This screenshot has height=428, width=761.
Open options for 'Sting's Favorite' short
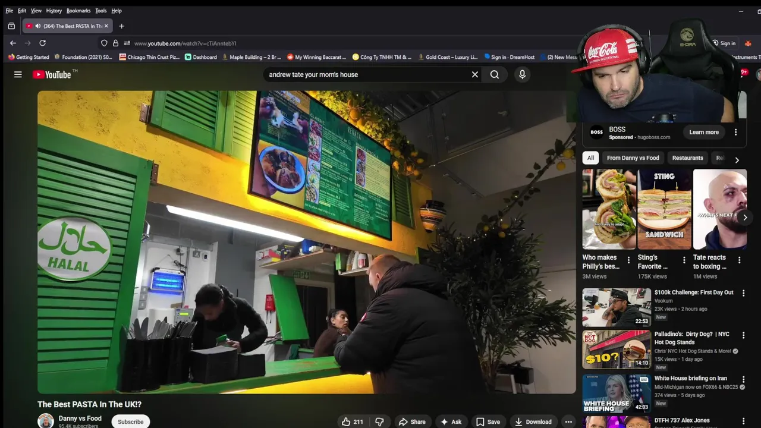[684, 260]
